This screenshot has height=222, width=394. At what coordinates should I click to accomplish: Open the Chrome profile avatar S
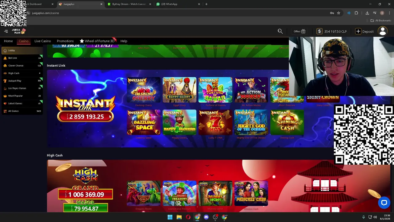382,13
